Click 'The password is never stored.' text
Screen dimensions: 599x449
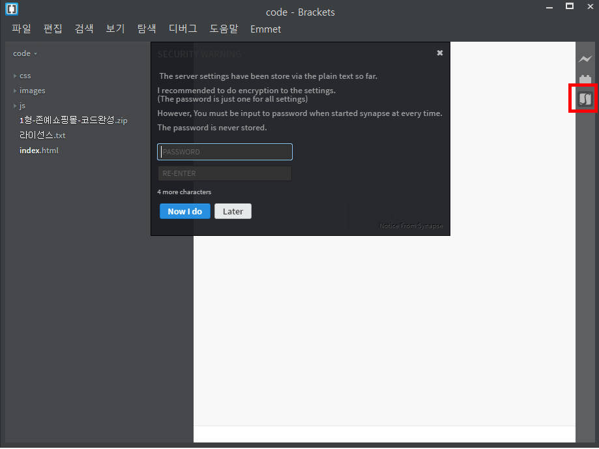212,128
